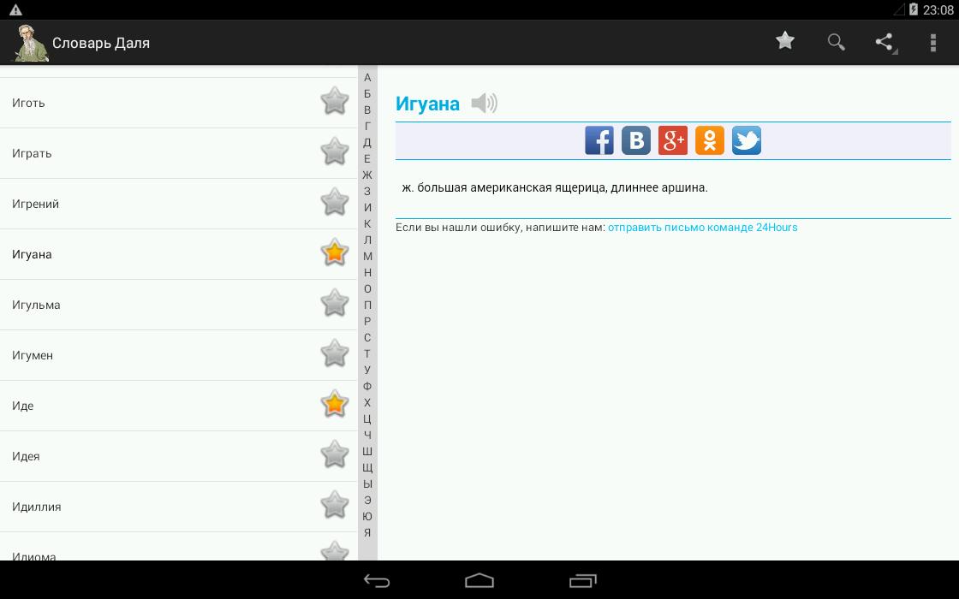This screenshot has height=599, width=959.
Task: Favorite the word Идиллия
Action: pos(335,505)
